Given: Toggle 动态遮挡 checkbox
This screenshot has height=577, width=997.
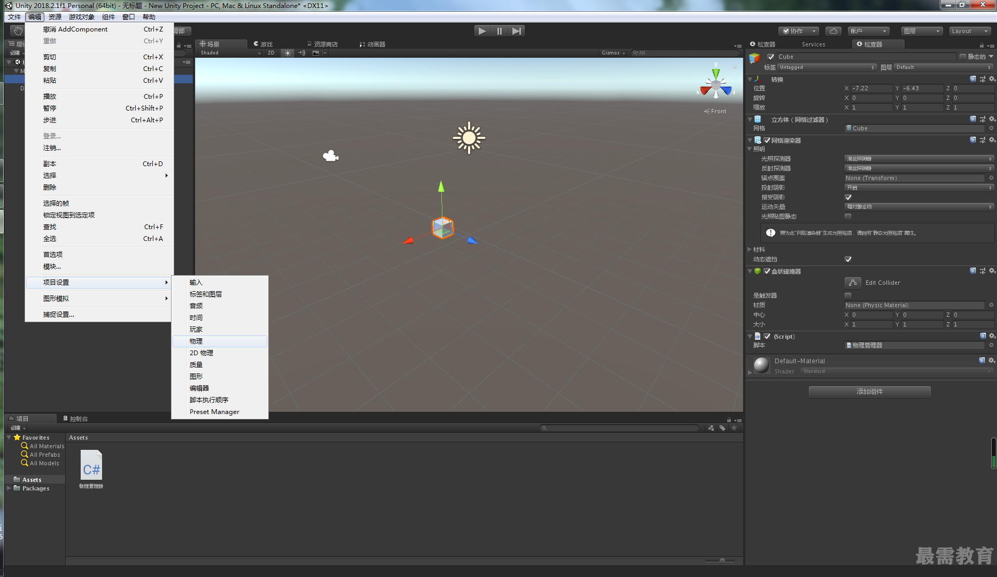Looking at the screenshot, I should point(848,259).
